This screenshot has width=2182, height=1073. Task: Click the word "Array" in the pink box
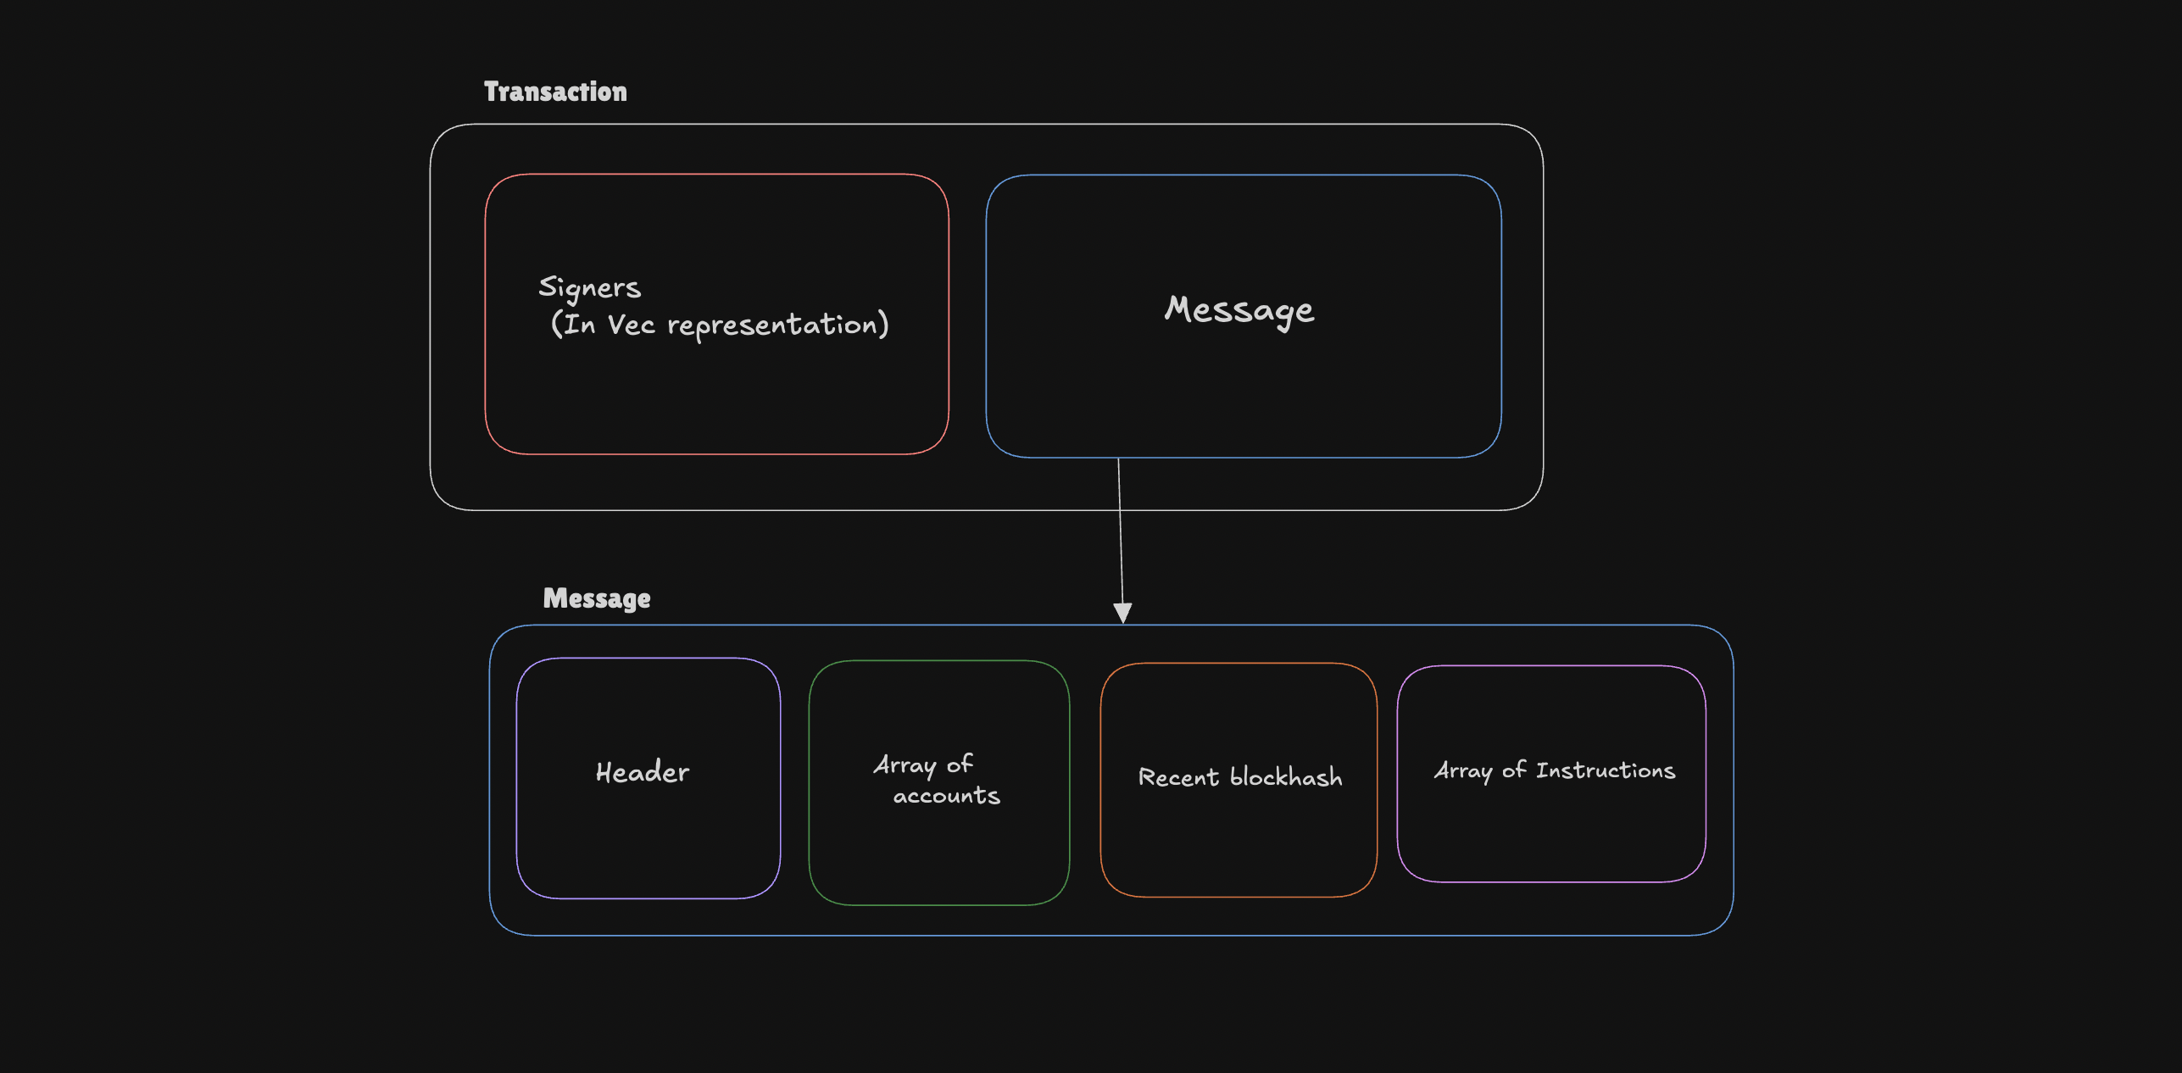click(1463, 770)
